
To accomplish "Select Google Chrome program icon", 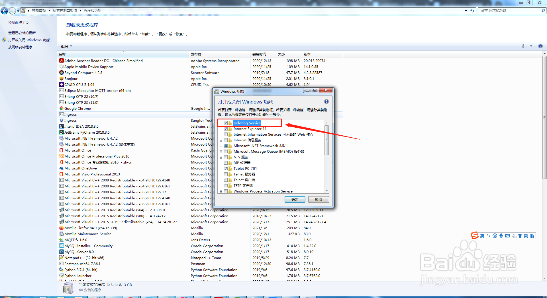I will click(61, 108).
